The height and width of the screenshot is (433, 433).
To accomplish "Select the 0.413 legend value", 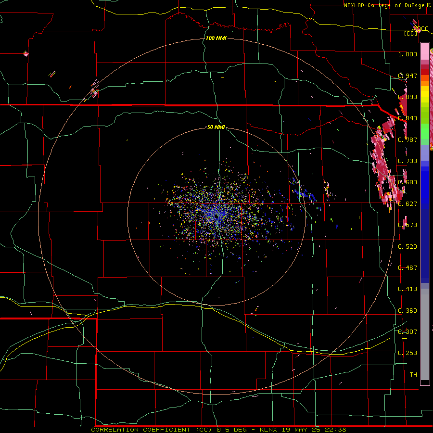I will point(408,289).
